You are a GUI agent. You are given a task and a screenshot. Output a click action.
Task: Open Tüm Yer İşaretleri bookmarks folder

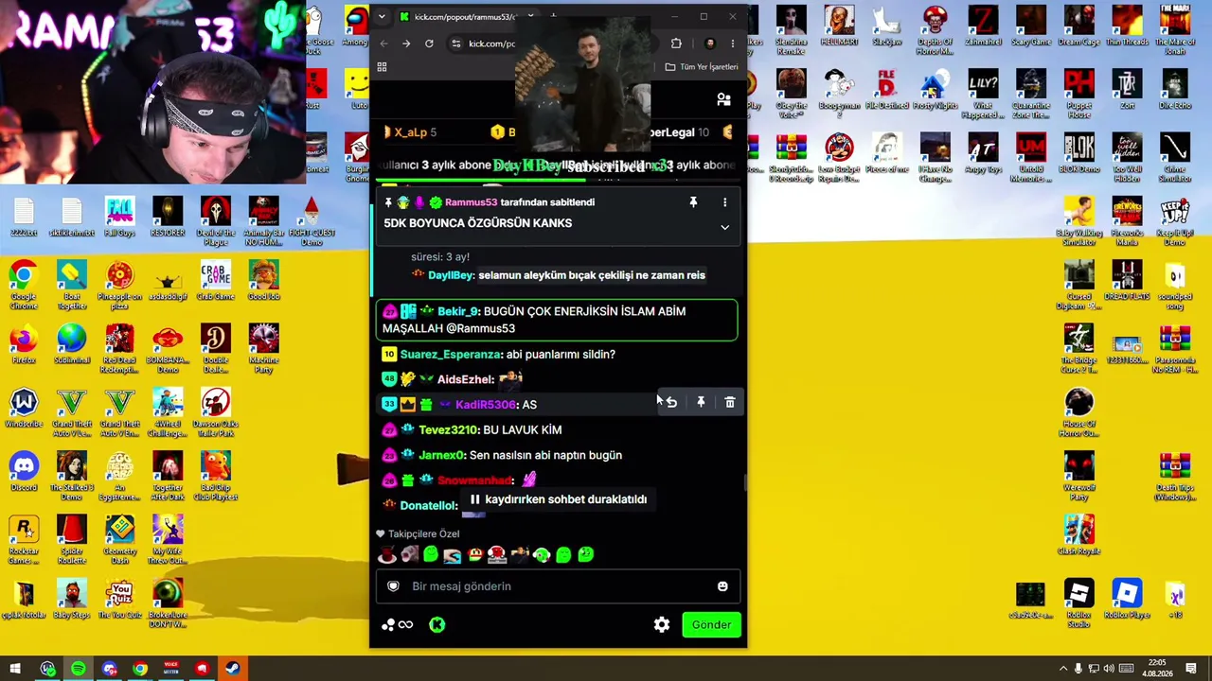click(x=702, y=67)
